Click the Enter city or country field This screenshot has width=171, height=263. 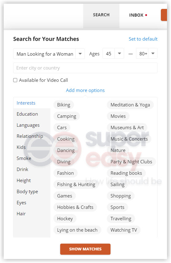(85, 68)
